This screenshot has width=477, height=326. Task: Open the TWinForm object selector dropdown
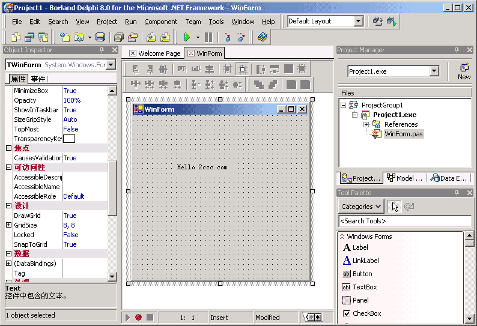click(x=111, y=64)
